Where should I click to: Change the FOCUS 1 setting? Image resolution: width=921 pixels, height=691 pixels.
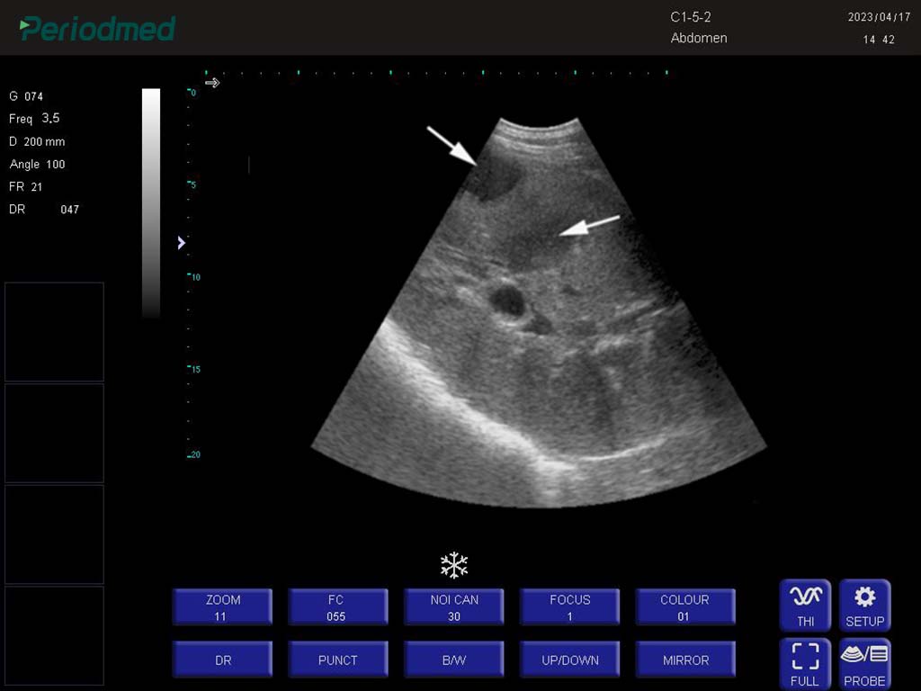tap(569, 607)
